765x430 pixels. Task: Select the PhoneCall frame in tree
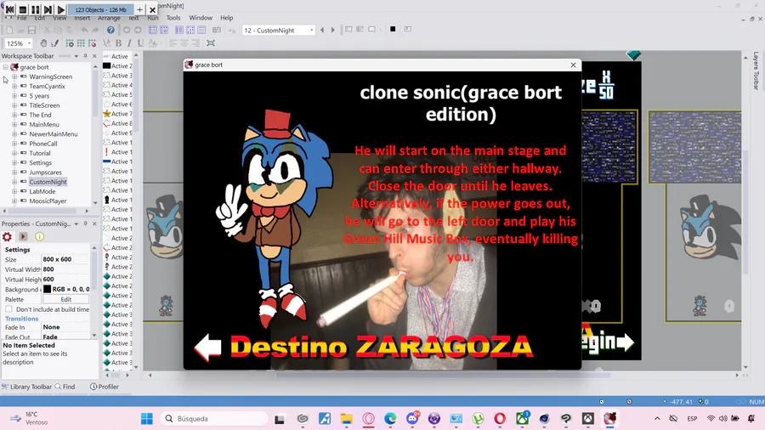pos(43,144)
